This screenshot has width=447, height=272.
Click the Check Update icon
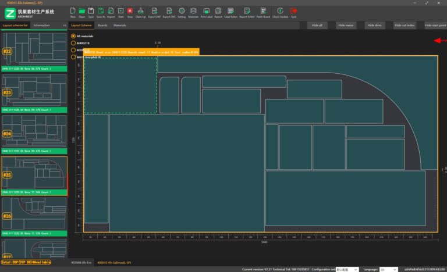(x=280, y=11)
